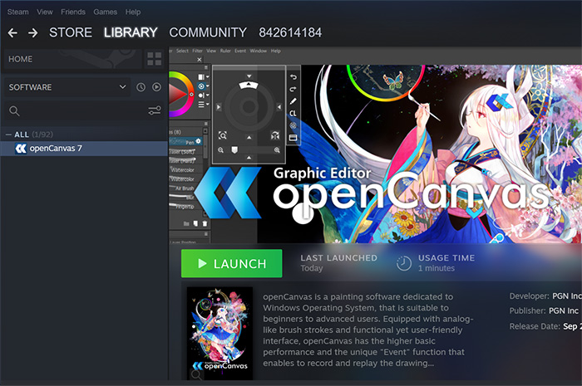Switch to the COMMUNITY tab
The width and height of the screenshot is (582, 386).
coord(208,32)
